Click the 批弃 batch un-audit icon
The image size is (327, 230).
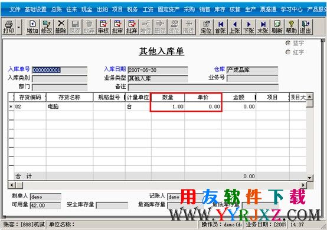[132, 27]
